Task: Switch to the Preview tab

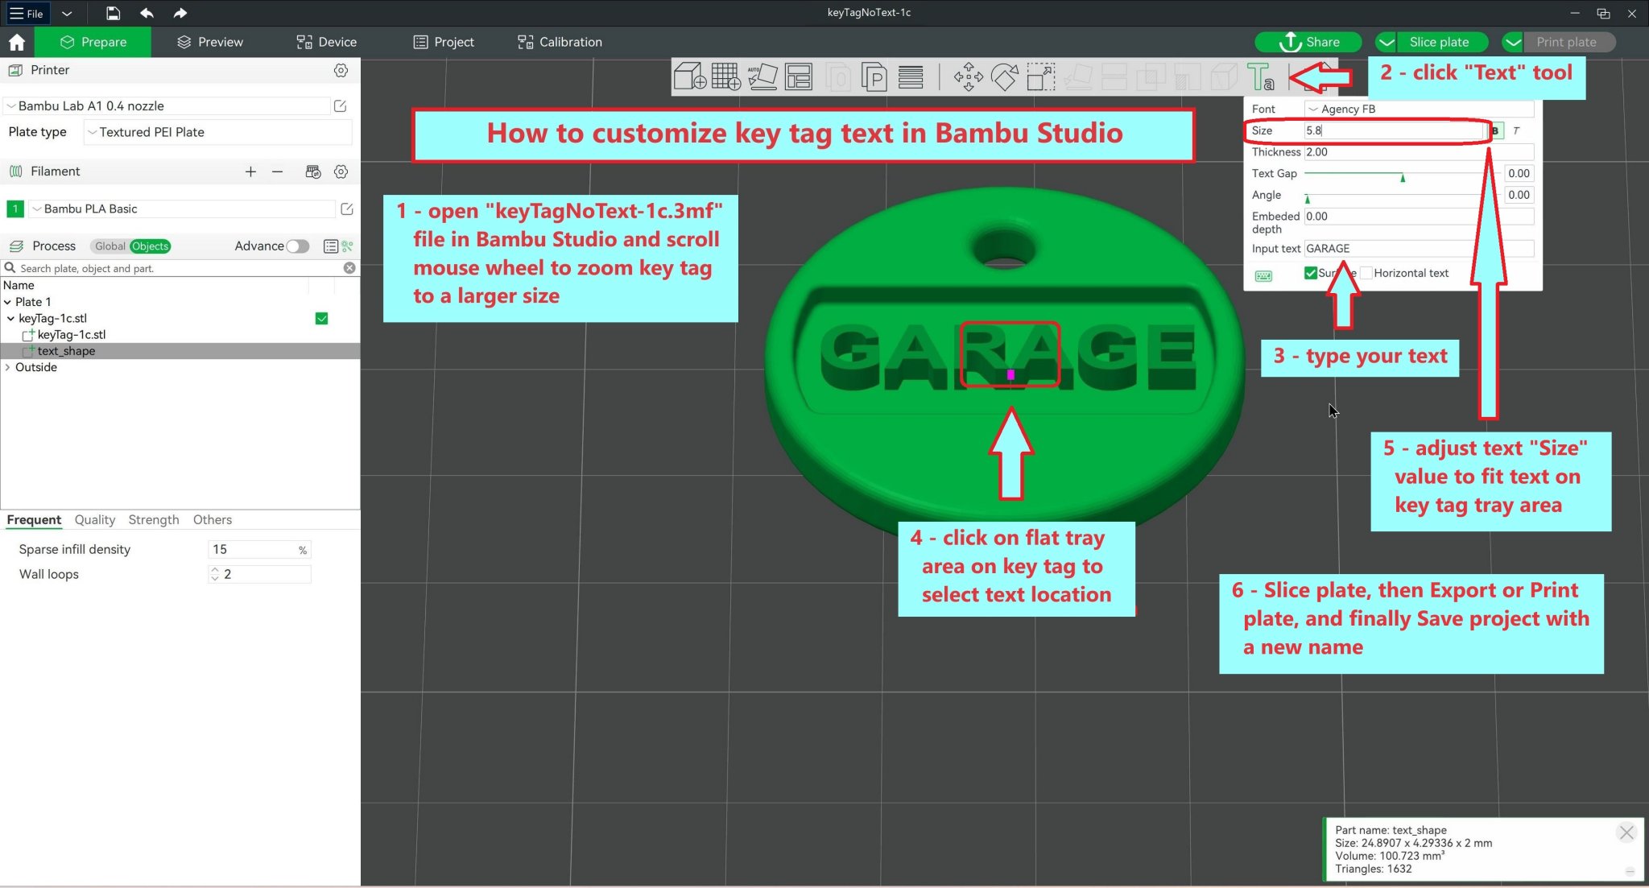Action: pyautogui.click(x=209, y=42)
